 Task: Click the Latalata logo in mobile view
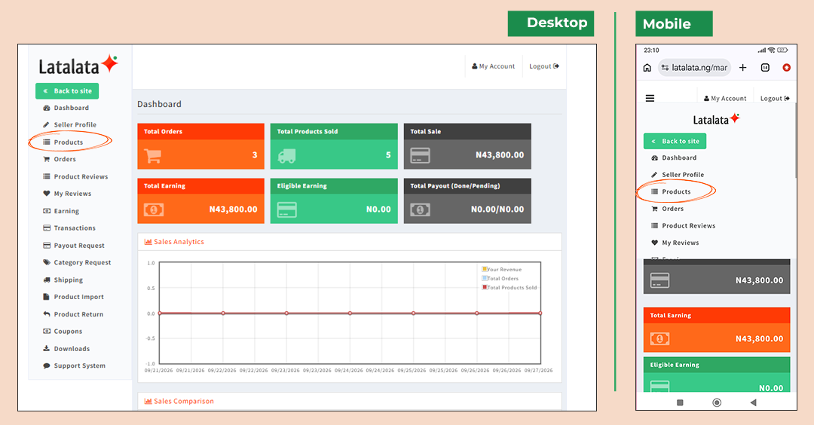717,119
